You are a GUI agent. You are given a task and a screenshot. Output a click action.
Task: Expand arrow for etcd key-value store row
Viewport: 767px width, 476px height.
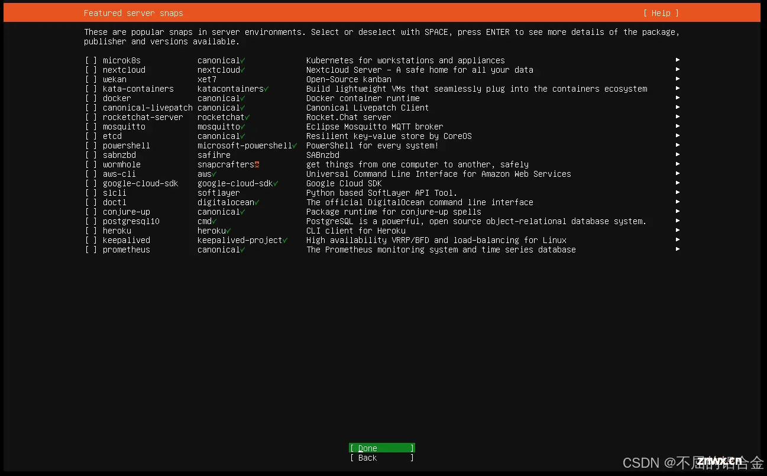(x=678, y=135)
